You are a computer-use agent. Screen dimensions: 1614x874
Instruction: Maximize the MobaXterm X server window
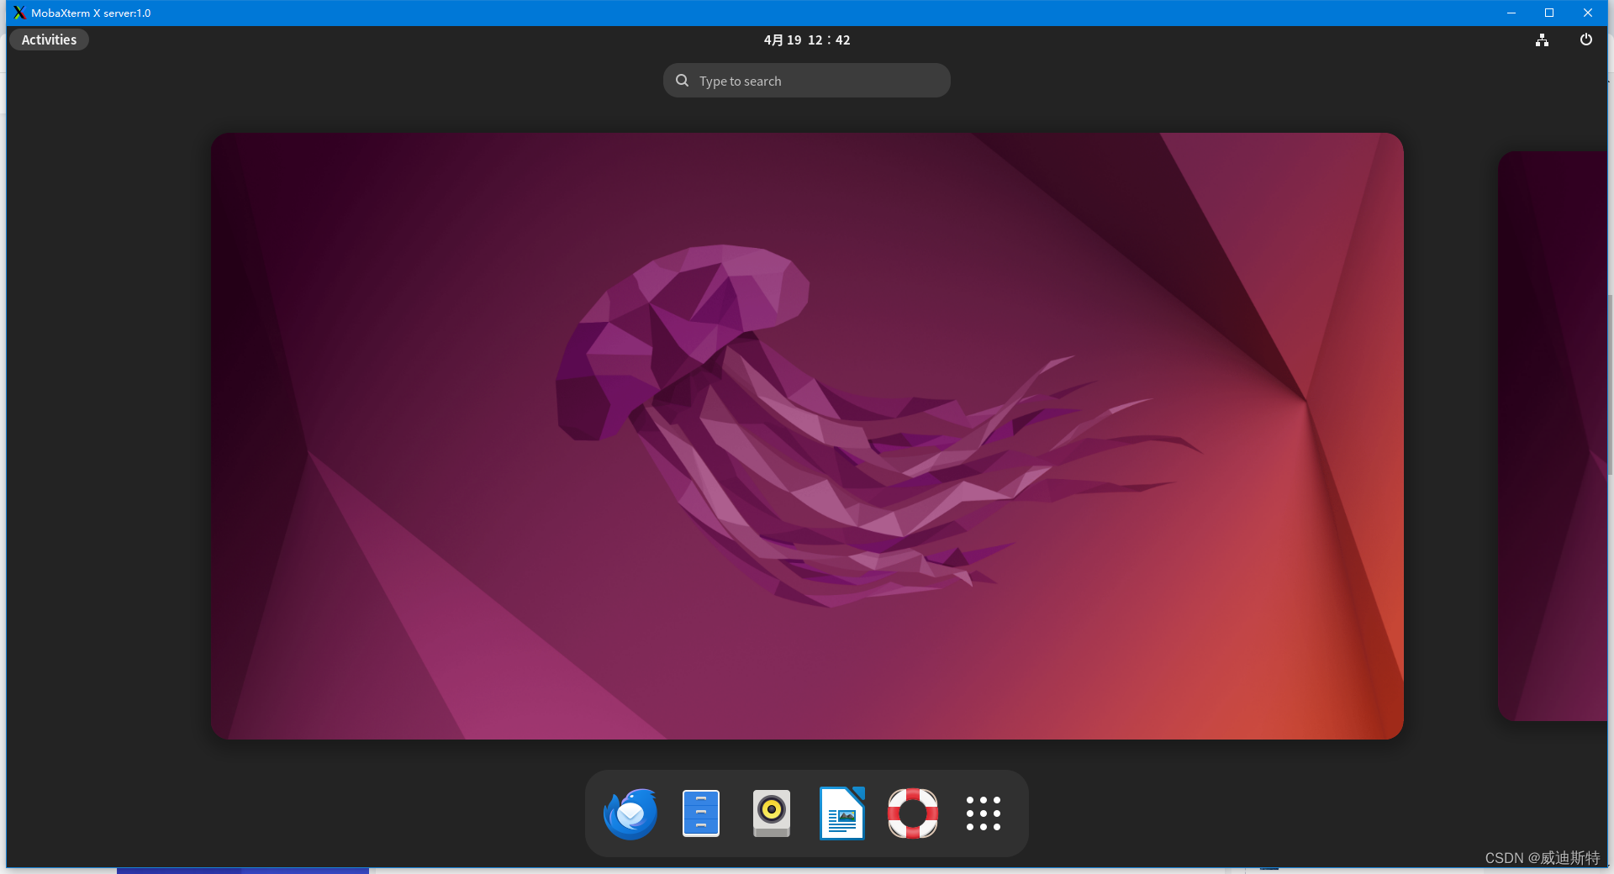pos(1549,13)
